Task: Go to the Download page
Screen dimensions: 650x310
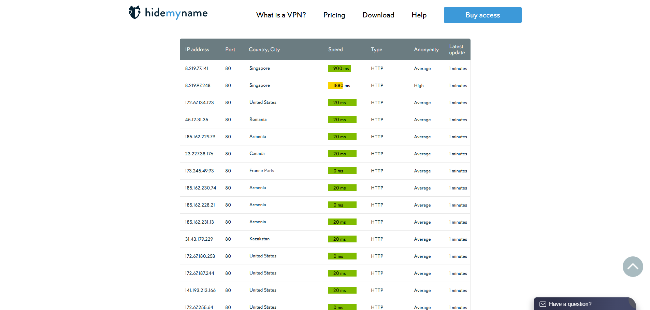Action: [378, 15]
